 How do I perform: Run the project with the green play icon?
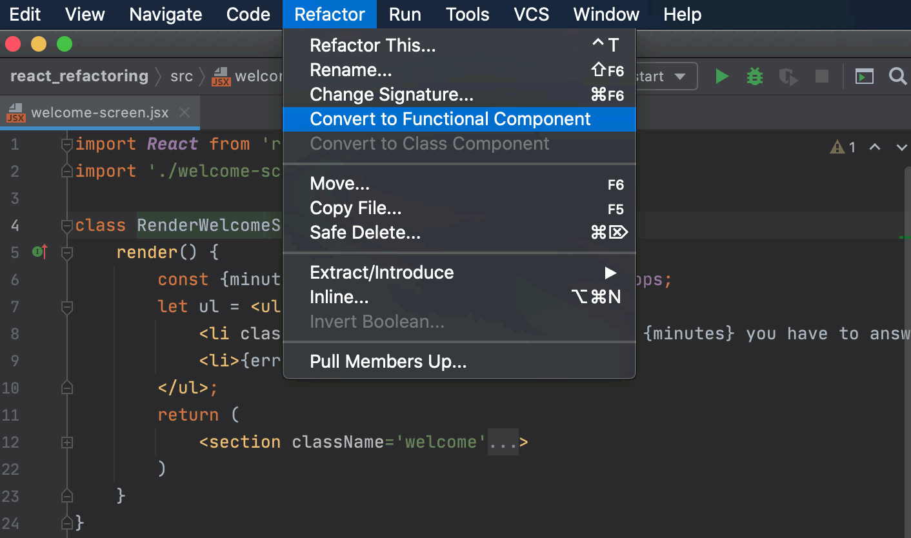pyautogui.click(x=722, y=76)
